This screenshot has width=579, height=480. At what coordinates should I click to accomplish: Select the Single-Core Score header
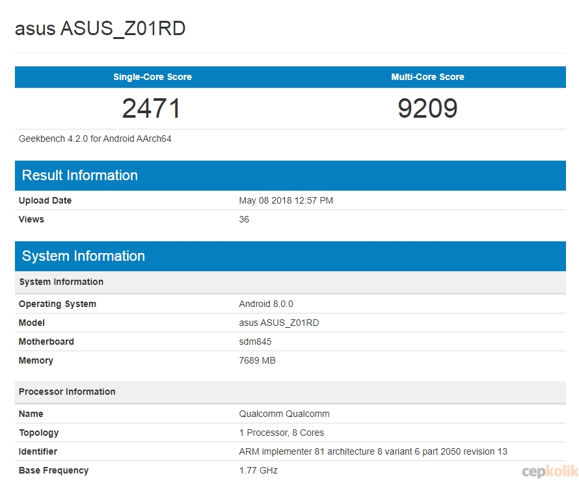click(x=152, y=77)
